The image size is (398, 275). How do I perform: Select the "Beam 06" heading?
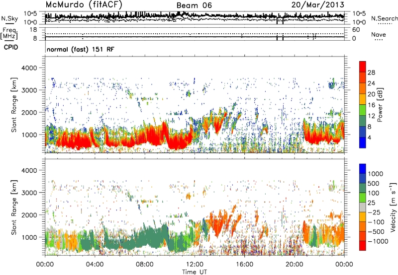click(x=194, y=5)
